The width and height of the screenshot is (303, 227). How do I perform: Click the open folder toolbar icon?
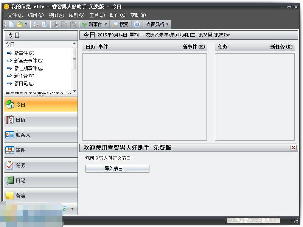click(x=20, y=24)
